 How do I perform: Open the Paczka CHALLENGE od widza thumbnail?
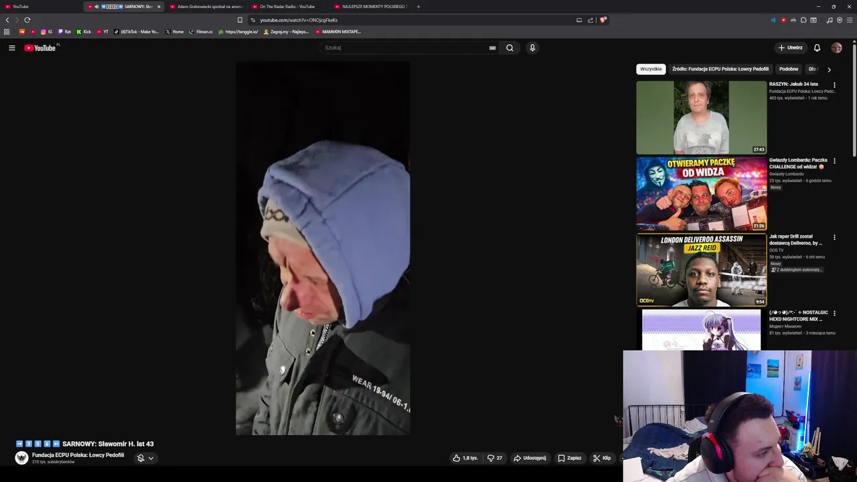pos(701,193)
